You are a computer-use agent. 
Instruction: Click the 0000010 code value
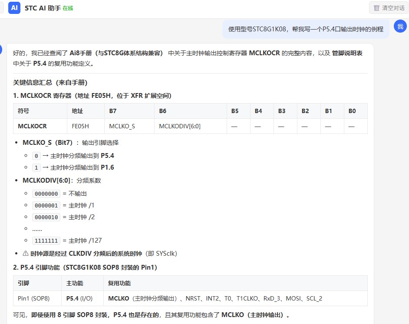point(46,217)
